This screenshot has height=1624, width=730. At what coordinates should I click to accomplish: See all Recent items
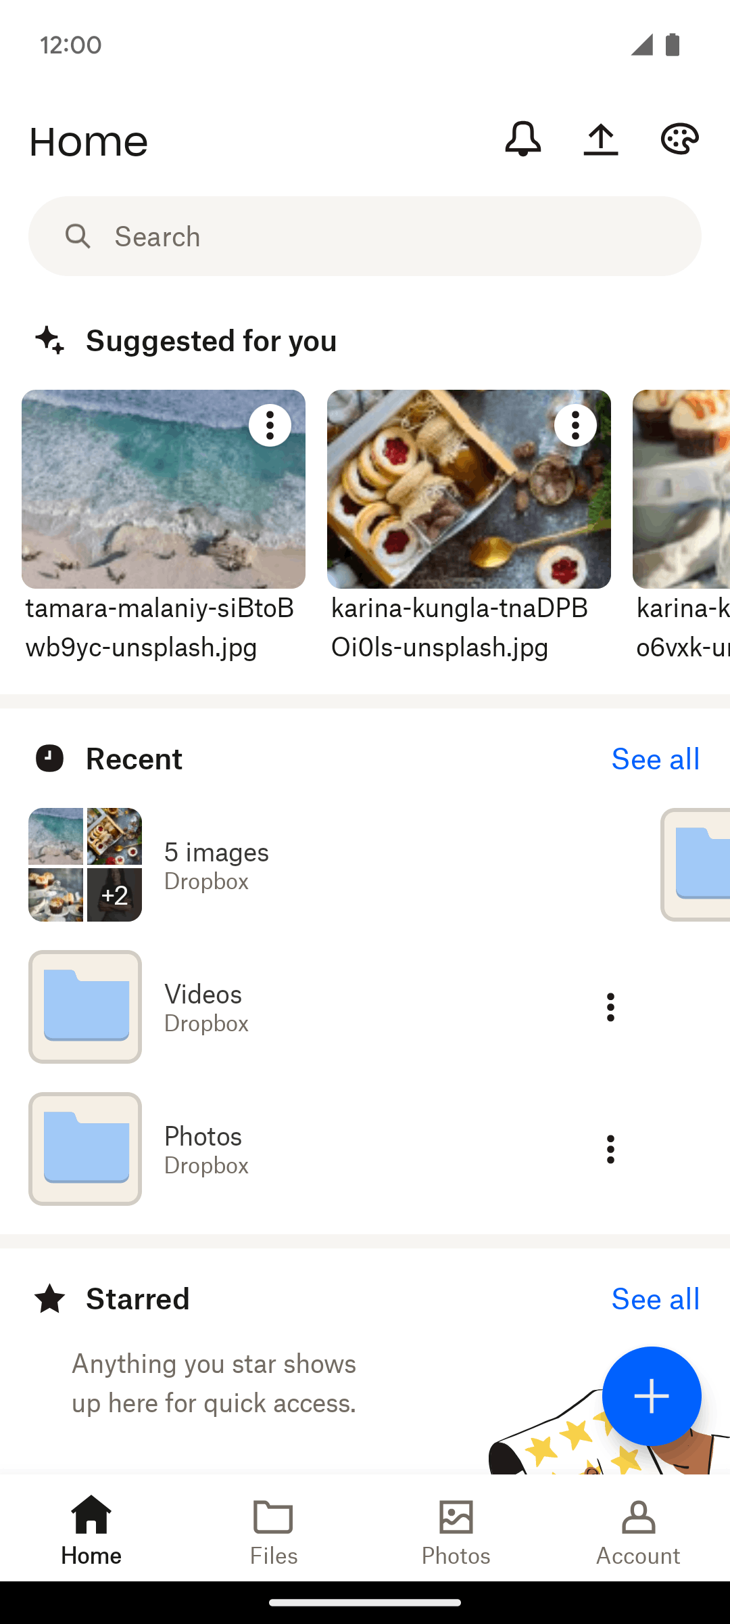(x=655, y=759)
